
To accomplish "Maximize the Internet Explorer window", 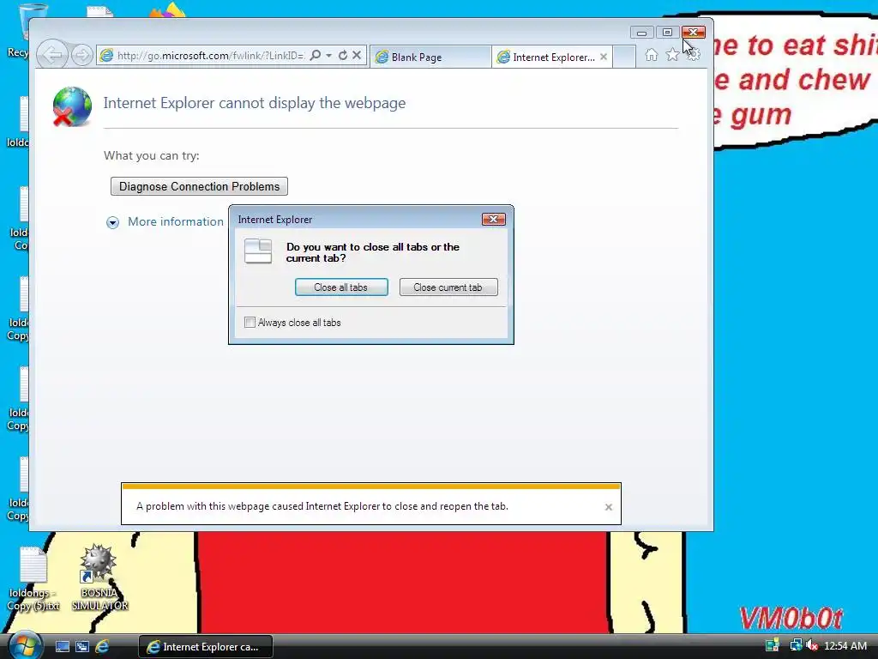I will (667, 33).
